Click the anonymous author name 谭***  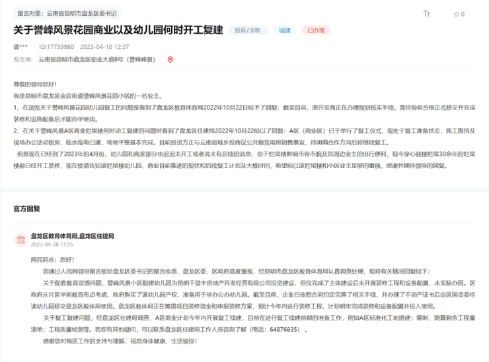click(x=20, y=47)
